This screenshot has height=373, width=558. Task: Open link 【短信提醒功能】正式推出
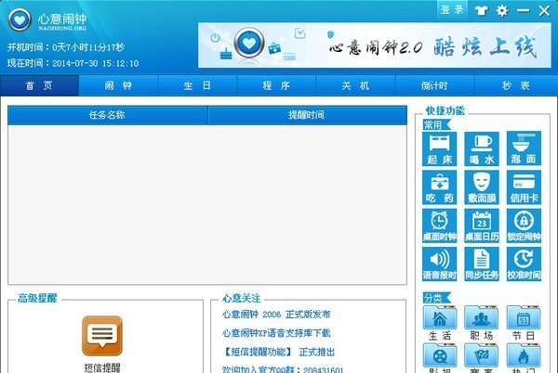tap(278, 352)
